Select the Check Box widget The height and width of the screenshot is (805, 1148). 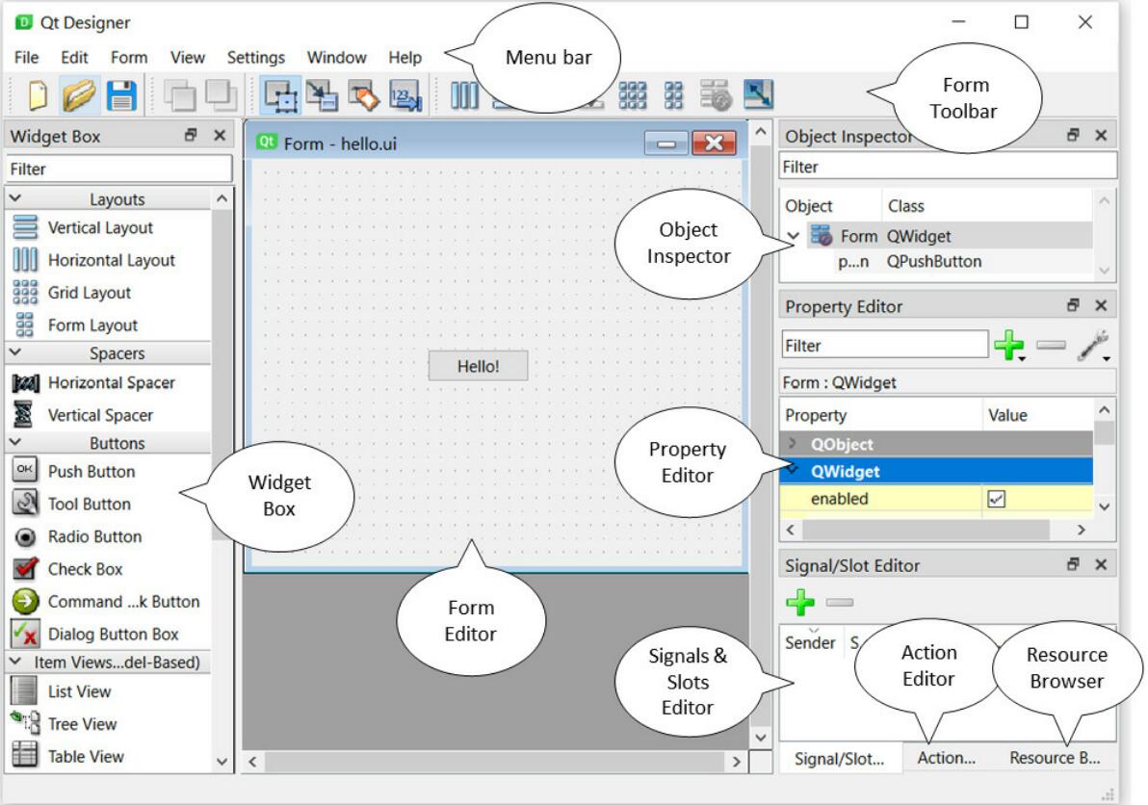(85, 569)
